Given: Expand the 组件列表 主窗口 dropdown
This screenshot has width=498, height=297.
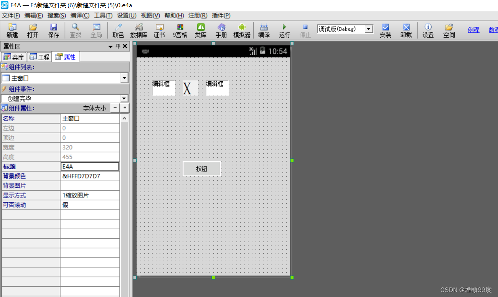Looking at the screenshot, I should coord(124,78).
